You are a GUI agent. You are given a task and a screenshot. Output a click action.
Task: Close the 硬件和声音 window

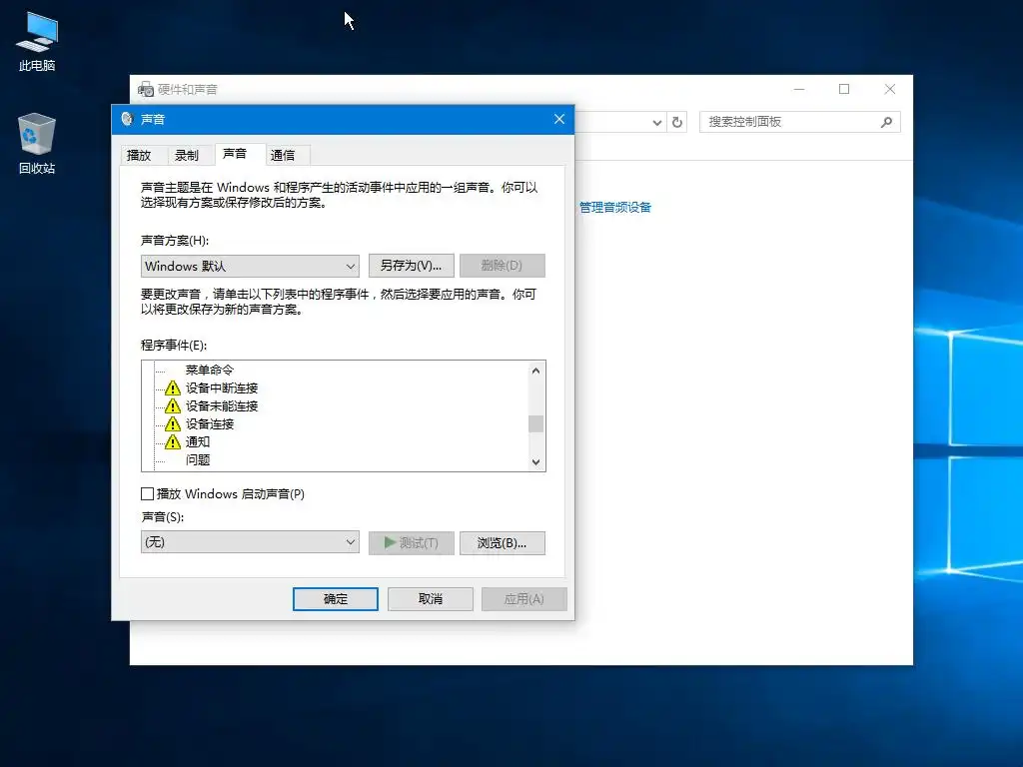pos(890,89)
